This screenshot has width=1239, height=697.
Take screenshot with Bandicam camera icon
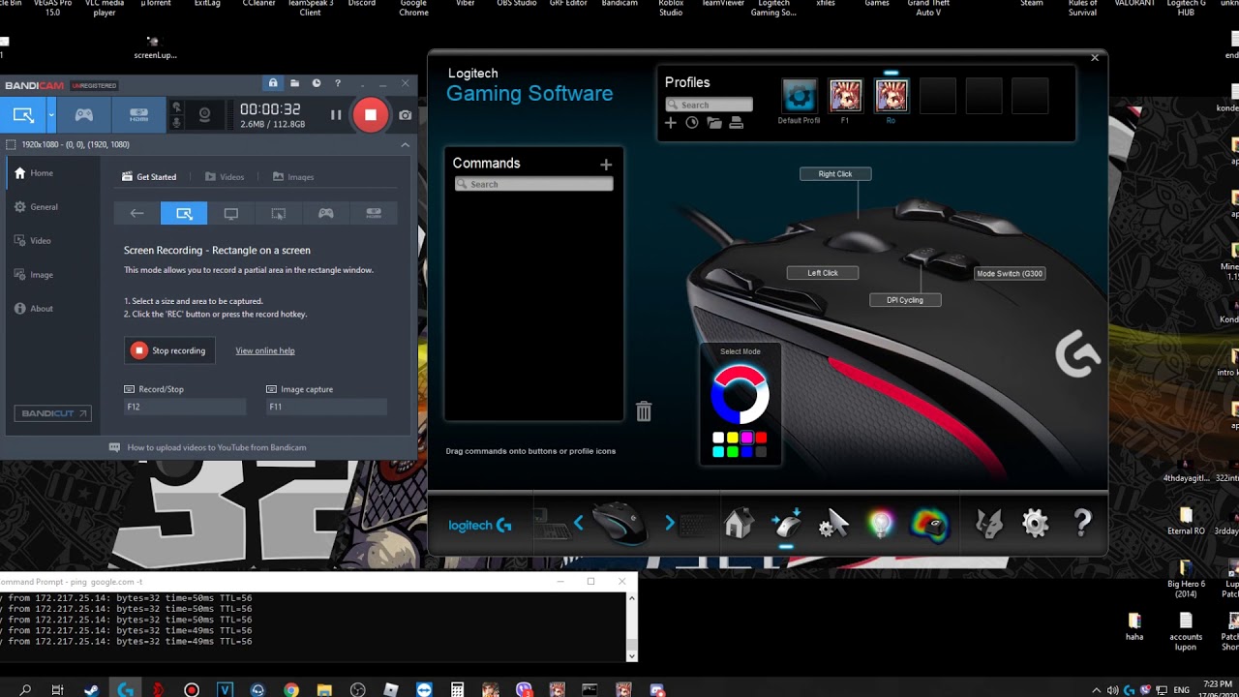405,115
